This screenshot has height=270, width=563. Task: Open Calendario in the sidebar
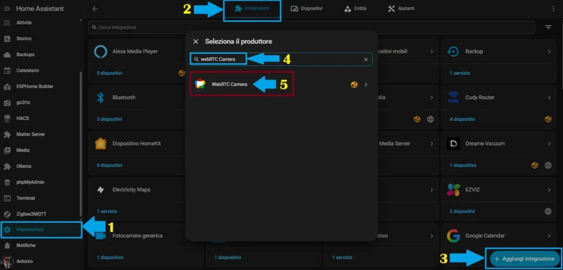(41, 70)
